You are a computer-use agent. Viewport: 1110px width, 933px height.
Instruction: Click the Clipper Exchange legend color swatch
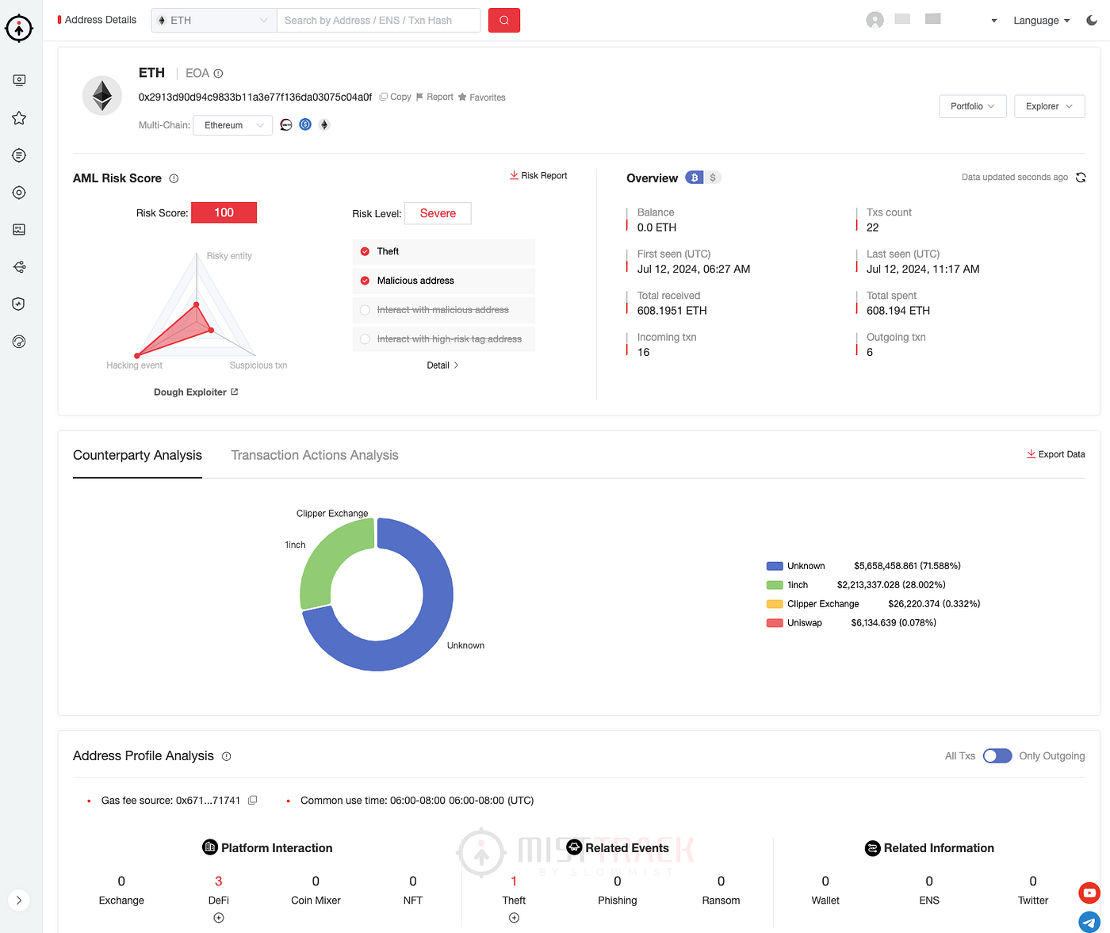775,604
